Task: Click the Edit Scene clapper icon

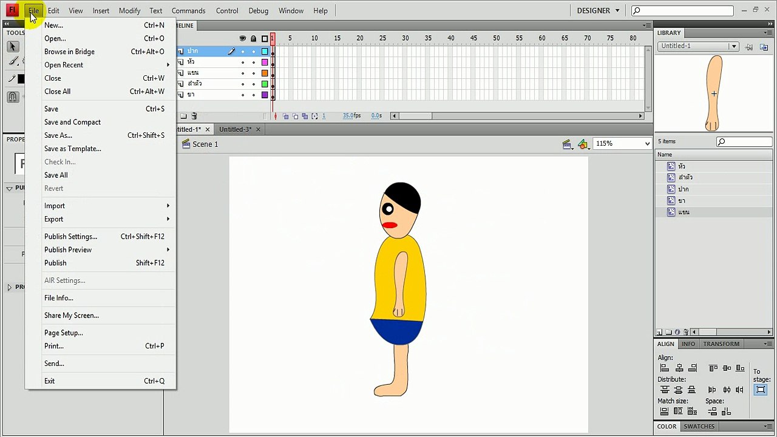Action: pos(567,144)
